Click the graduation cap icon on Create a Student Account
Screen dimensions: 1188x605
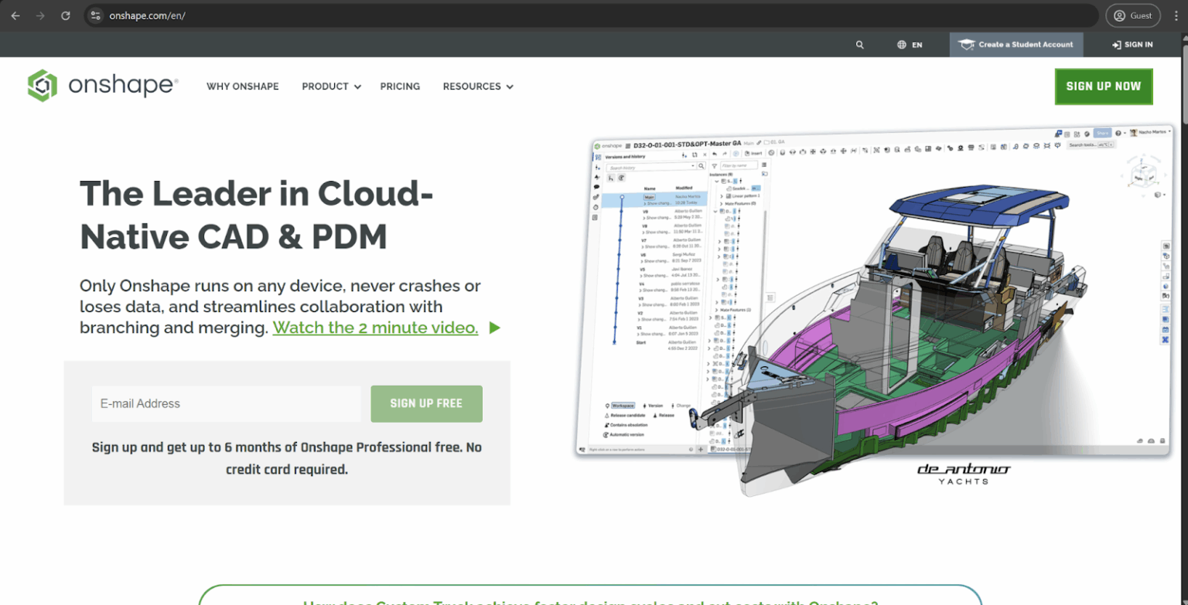[968, 44]
